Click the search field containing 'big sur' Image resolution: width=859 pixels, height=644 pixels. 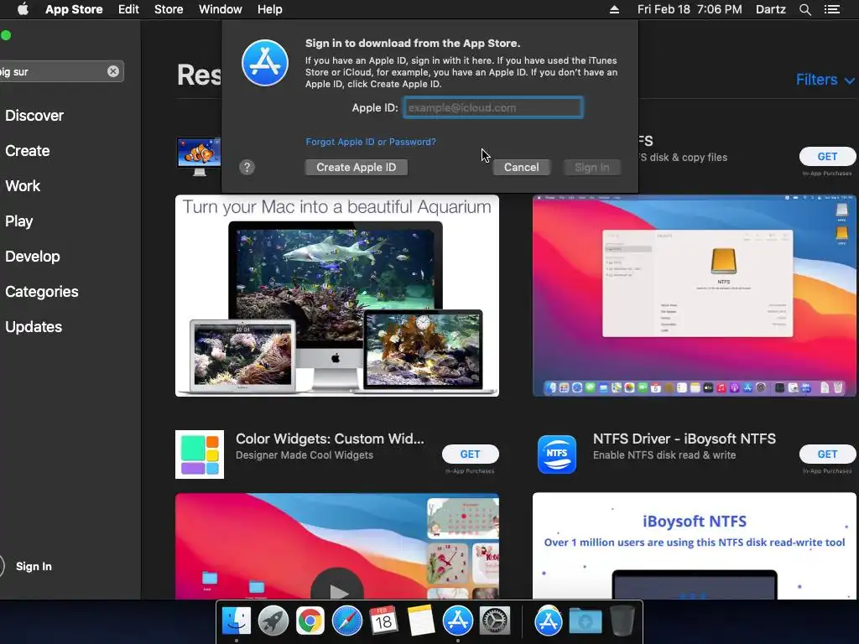[60, 71]
